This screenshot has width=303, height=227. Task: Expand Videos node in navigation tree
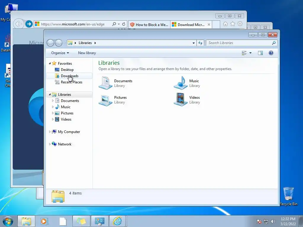53,119
